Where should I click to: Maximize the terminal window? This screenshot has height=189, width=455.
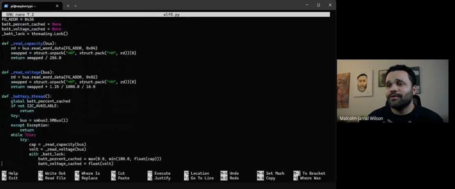318,5
